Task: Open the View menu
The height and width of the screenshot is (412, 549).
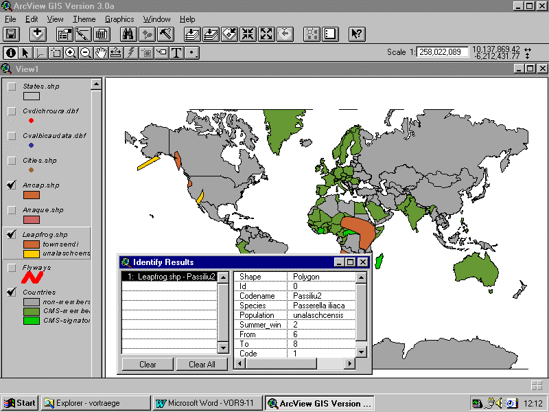Action: pyautogui.click(x=56, y=19)
